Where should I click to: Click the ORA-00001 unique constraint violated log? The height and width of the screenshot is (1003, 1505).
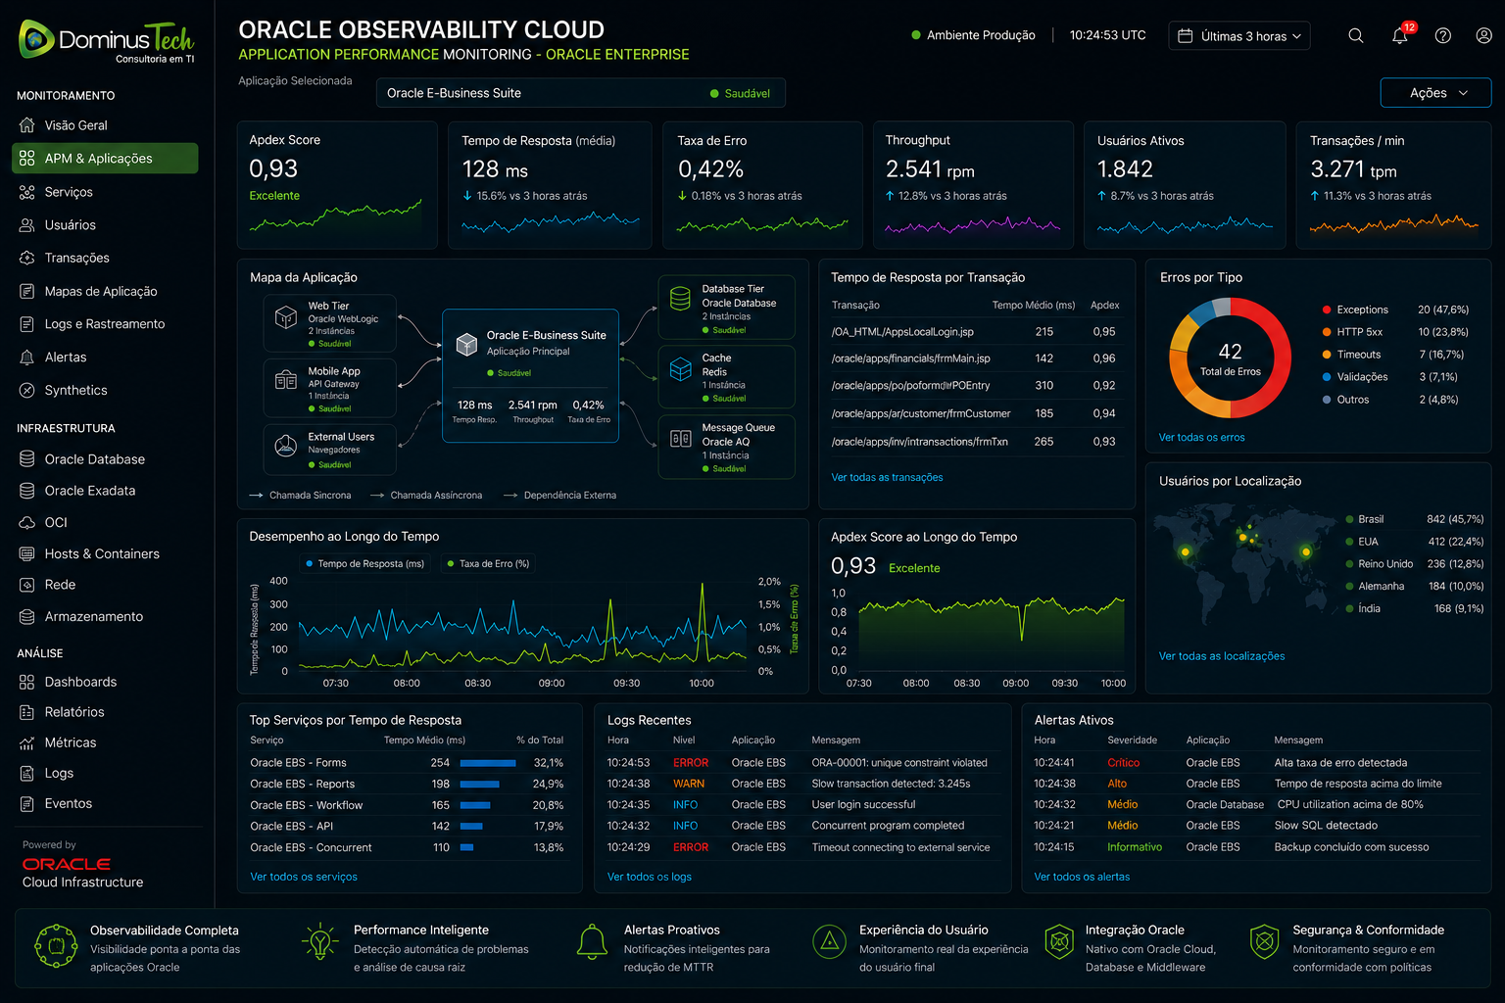coord(899,763)
